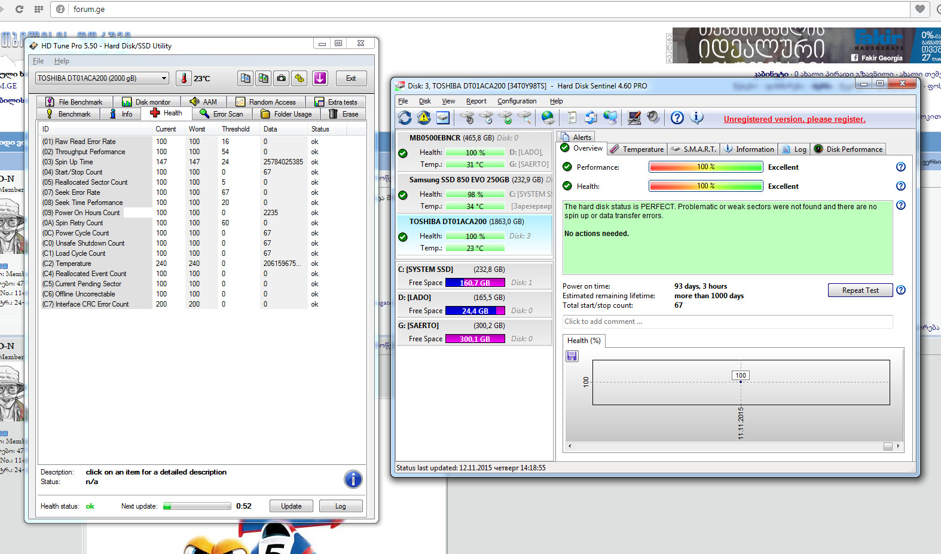Viewport: 941px width, 554px height.
Task: Open HD Tune options via yellow gear icon
Action: (x=300, y=78)
